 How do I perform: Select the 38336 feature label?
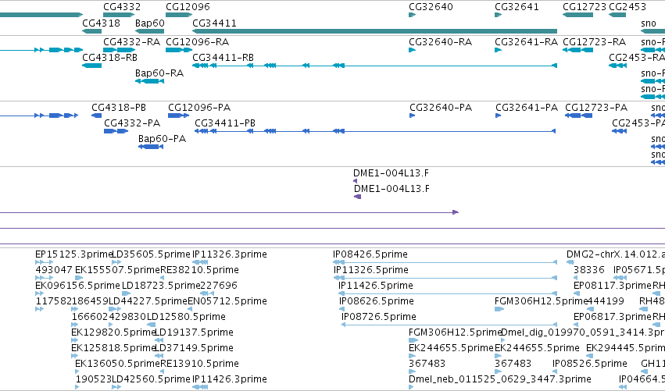click(589, 270)
